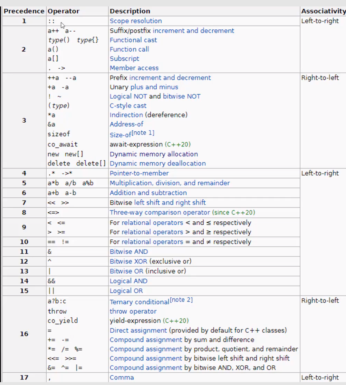Select the precedence number 3 cell
The image size is (346, 385).
point(24,121)
